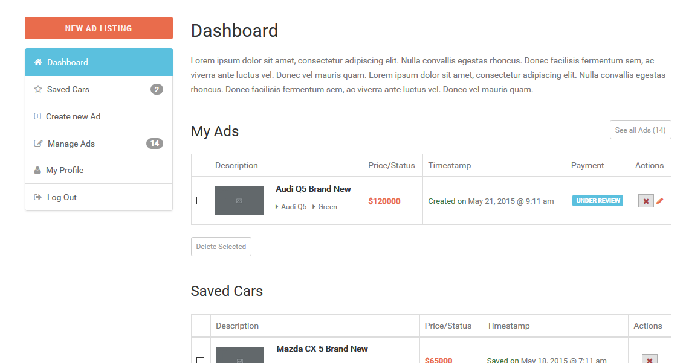This screenshot has width=686, height=363.
Task: Open the Green color arrow link
Action: click(325, 207)
